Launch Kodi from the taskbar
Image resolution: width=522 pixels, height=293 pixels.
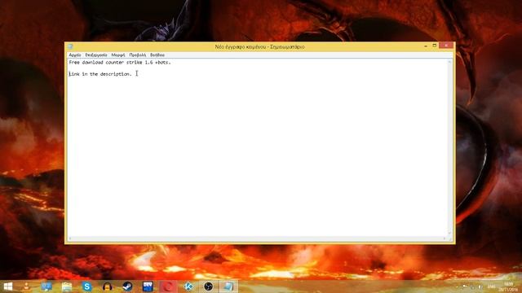pos(188,286)
